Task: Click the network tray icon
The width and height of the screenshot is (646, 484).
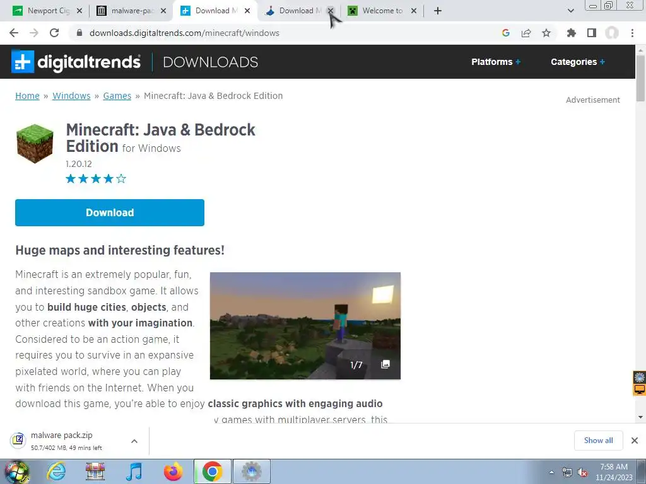Action: (567, 473)
